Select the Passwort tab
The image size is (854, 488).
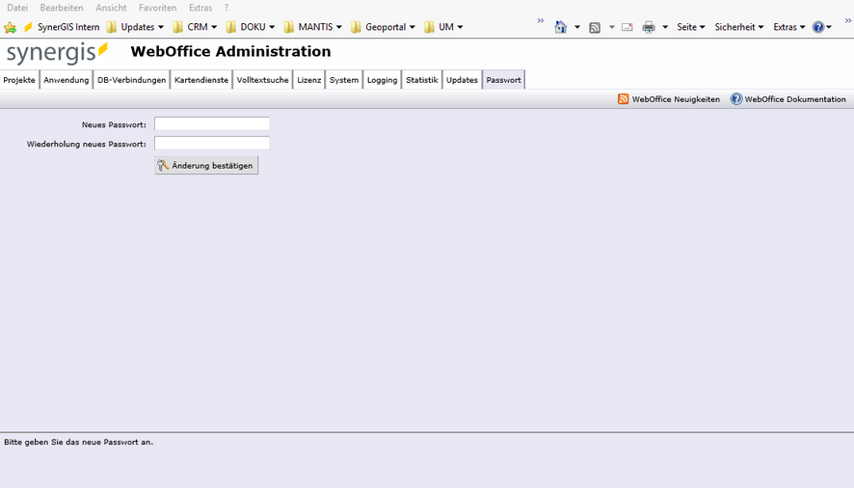click(504, 80)
